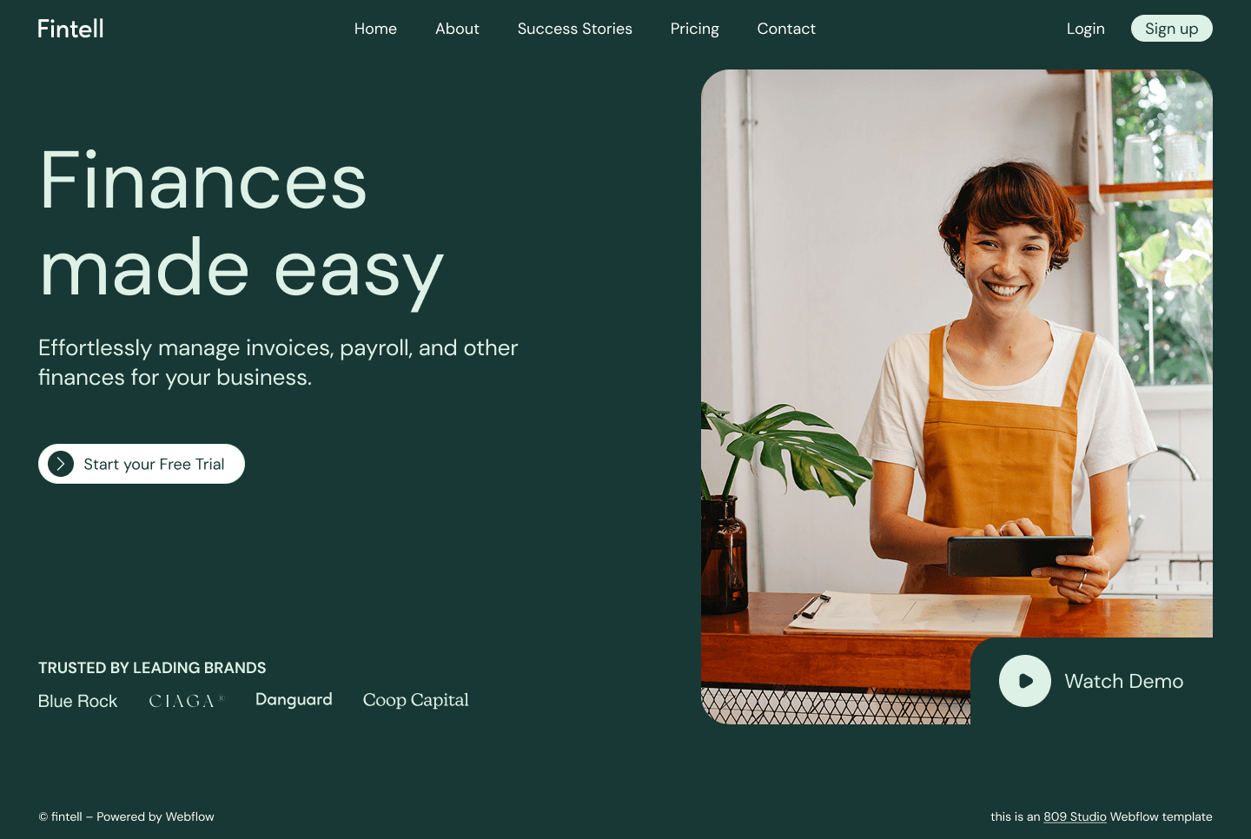Click the Finances made easy headline
The image size is (1251, 839).
(x=242, y=226)
